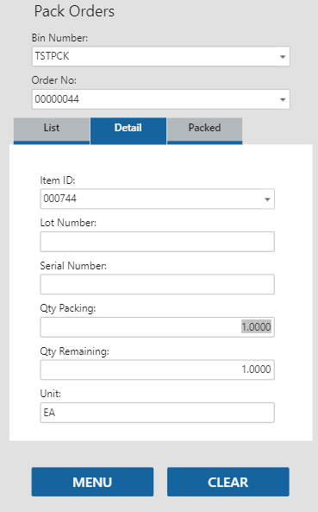Screen dimensions: 318x512
Task: Click the 000744 Item ID text
Action: [x=60, y=199]
